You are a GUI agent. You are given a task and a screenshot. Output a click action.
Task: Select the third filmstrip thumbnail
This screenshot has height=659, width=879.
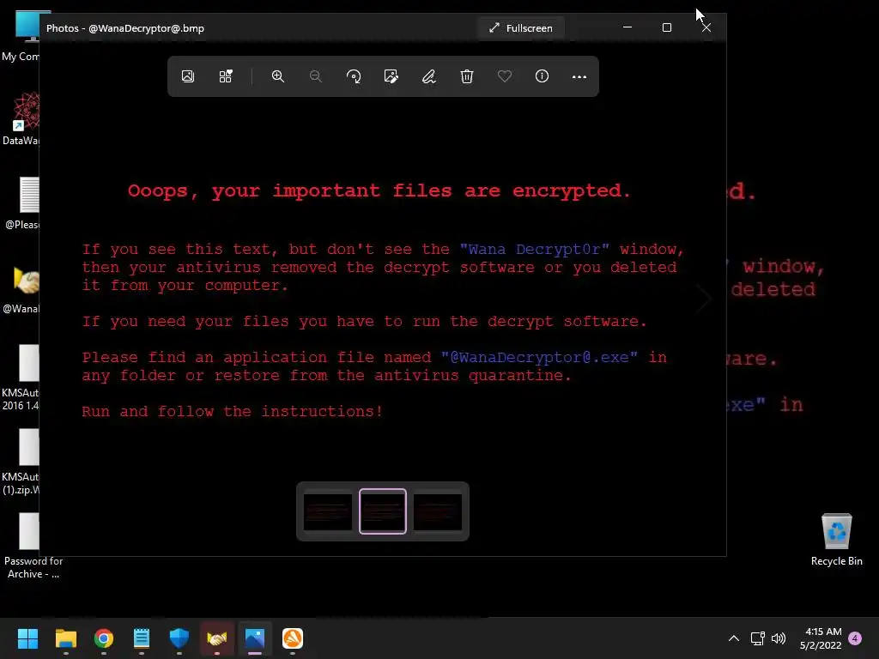438,511
